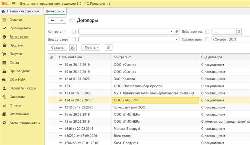Click the ООО «ТАБЕРУ» contractor cell
The width and height of the screenshot is (250, 145).
click(155, 100)
